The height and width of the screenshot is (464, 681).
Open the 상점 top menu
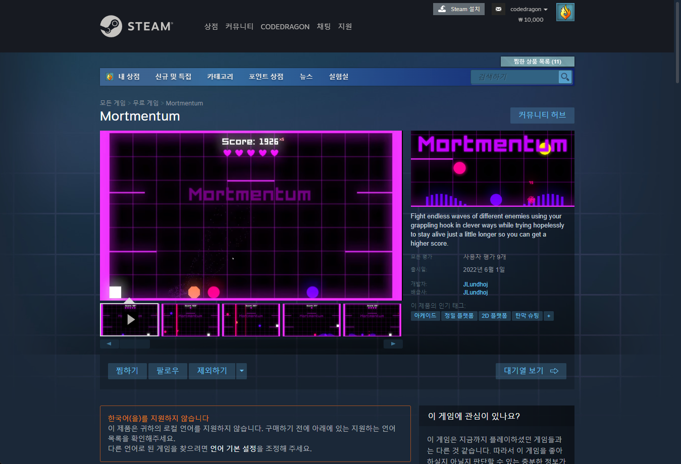(x=211, y=26)
